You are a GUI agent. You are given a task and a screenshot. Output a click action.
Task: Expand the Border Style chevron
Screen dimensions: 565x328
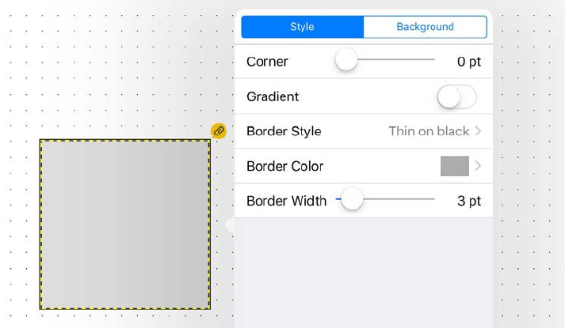pos(479,131)
